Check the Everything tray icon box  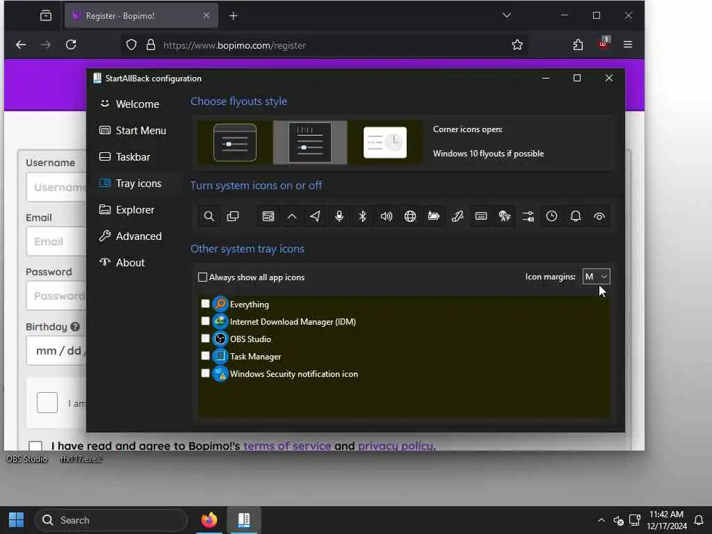pyautogui.click(x=205, y=304)
